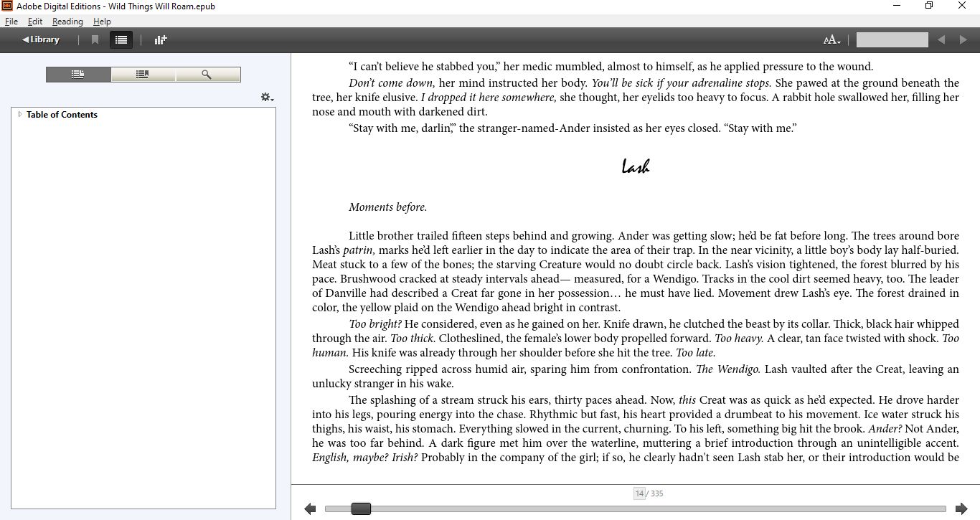Turn to the next page arrow
Screen dimensions: 980x520
click(961, 509)
